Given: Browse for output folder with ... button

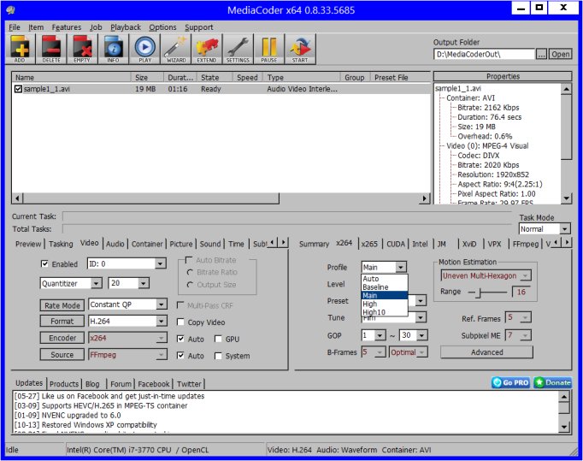Looking at the screenshot, I should tap(541, 55).
